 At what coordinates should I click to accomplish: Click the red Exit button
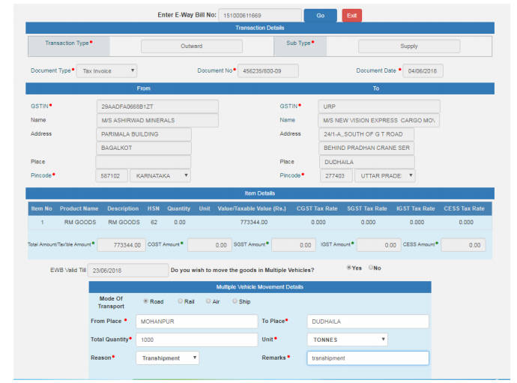tap(351, 15)
